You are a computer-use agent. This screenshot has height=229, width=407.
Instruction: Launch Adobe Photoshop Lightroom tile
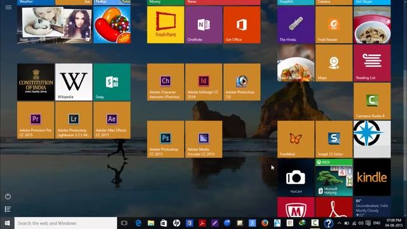pyautogui.click(x=74, y=120)
